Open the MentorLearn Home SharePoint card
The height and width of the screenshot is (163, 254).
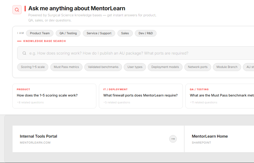point(219,139)
